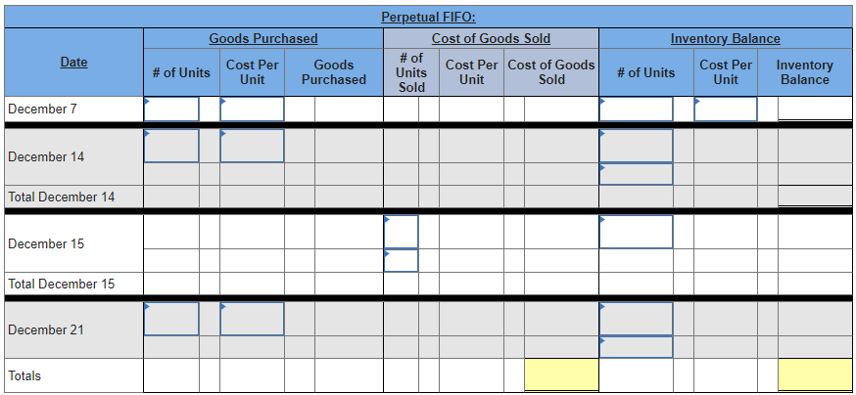The image size is (856, 395).
Task: Click the underlined Date column header
Action: click(73, 62)
